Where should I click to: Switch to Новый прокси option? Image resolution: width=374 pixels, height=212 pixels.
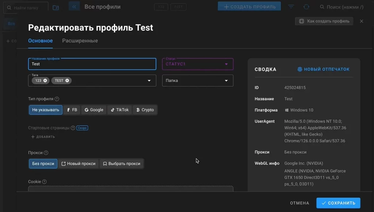[79, 164]
